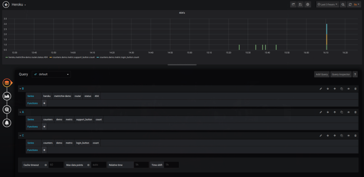Toggle visibility of query A
Viewport: 364px width, 177px height.
tap(348, 112)
